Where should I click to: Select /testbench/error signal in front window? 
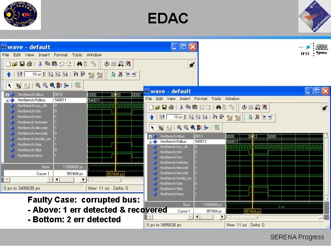pyautogui.click(x=171, y=194)
